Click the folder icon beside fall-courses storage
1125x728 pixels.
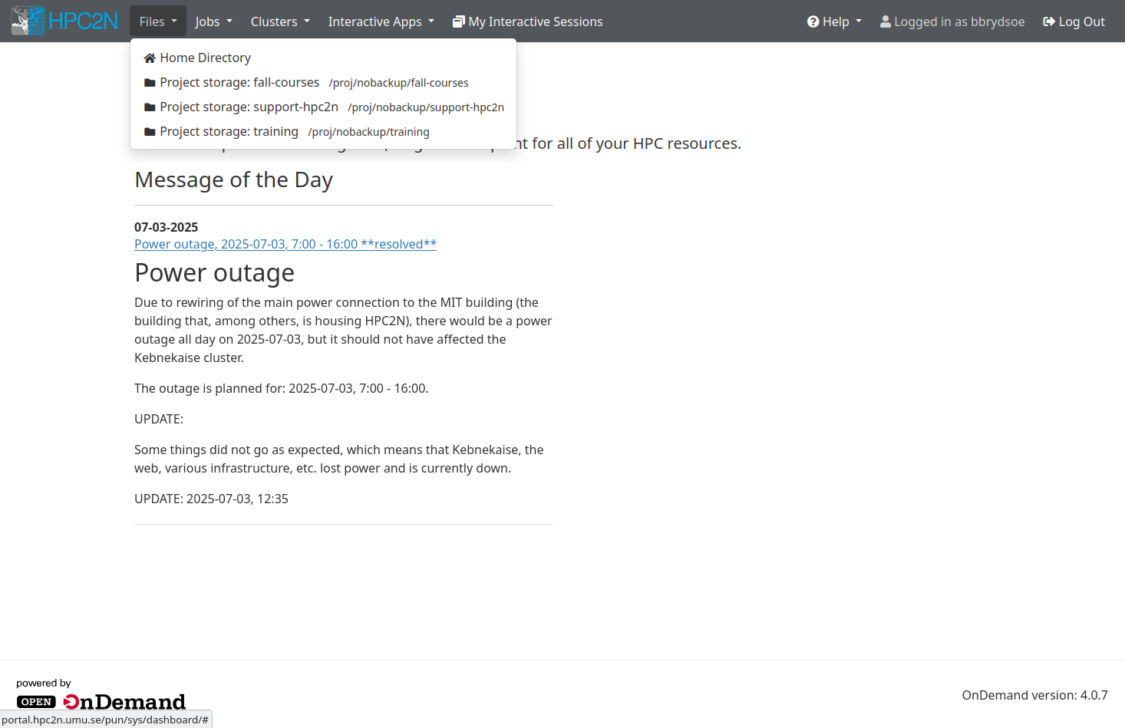point(150,83)
